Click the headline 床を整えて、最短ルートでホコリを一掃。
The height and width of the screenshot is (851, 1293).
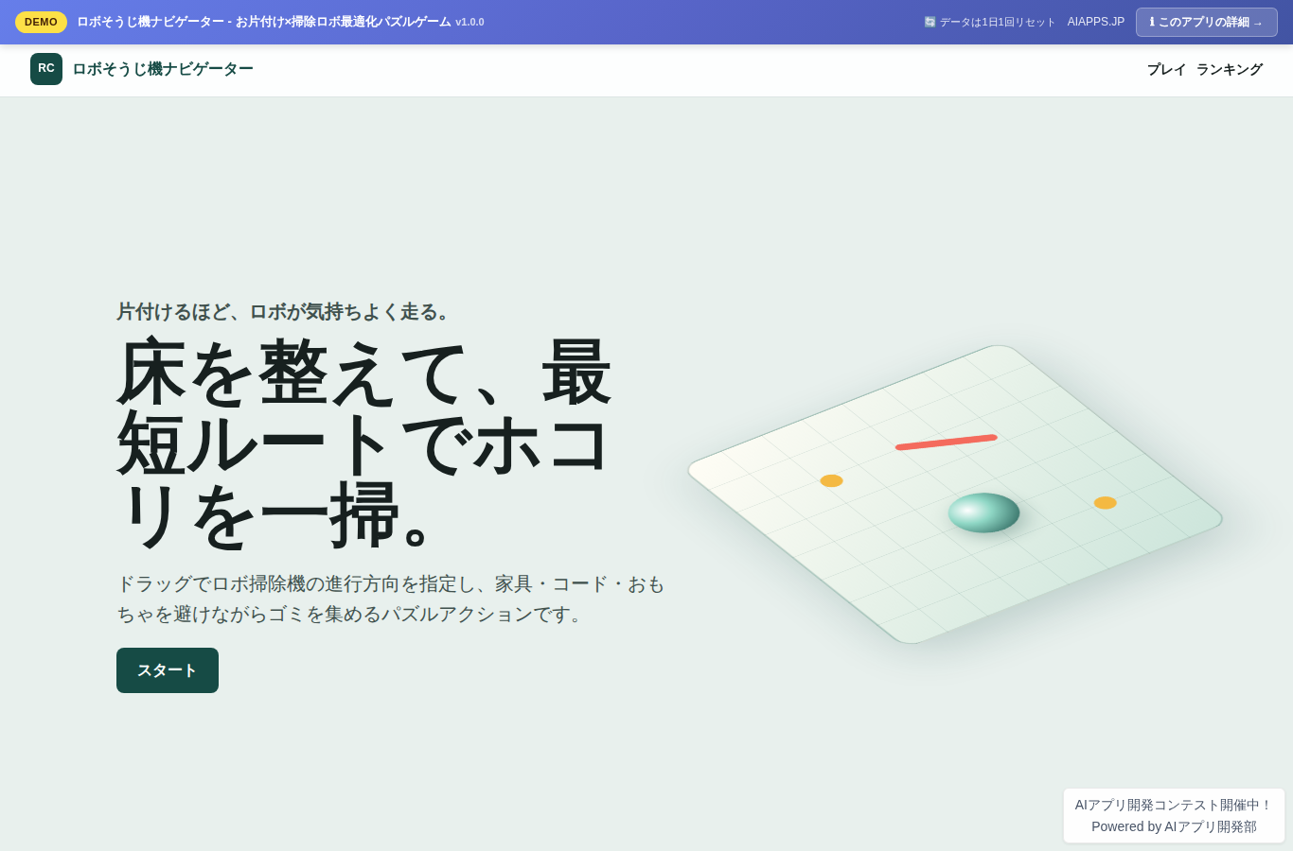coord(365,443)
